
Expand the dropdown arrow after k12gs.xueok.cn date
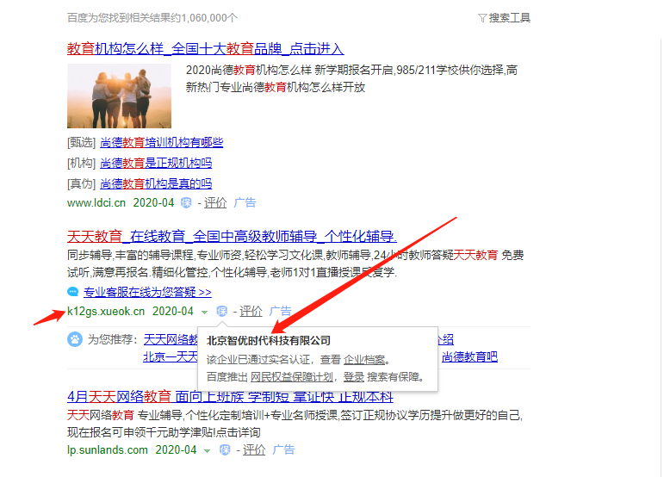pos(204,313)
